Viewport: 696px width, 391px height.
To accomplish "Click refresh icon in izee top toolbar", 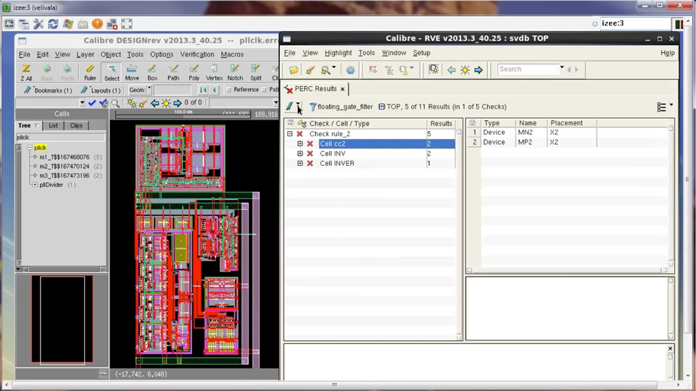I will point(53,24).
